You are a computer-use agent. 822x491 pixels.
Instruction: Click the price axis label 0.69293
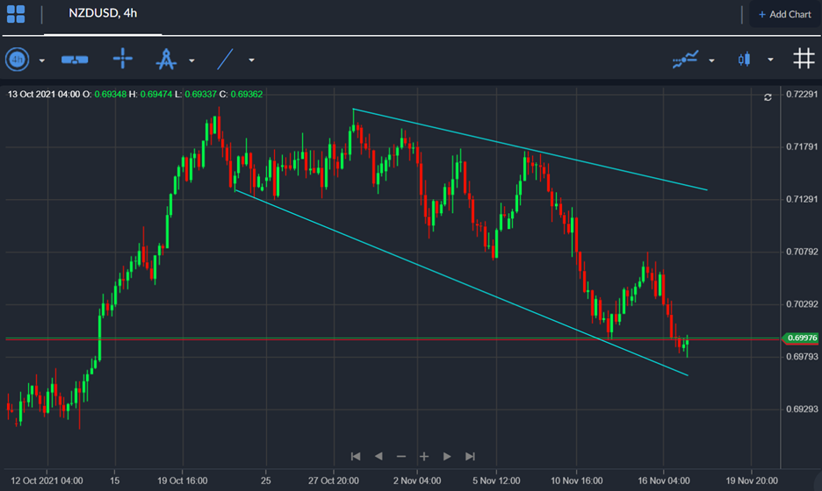click(802, 409)
